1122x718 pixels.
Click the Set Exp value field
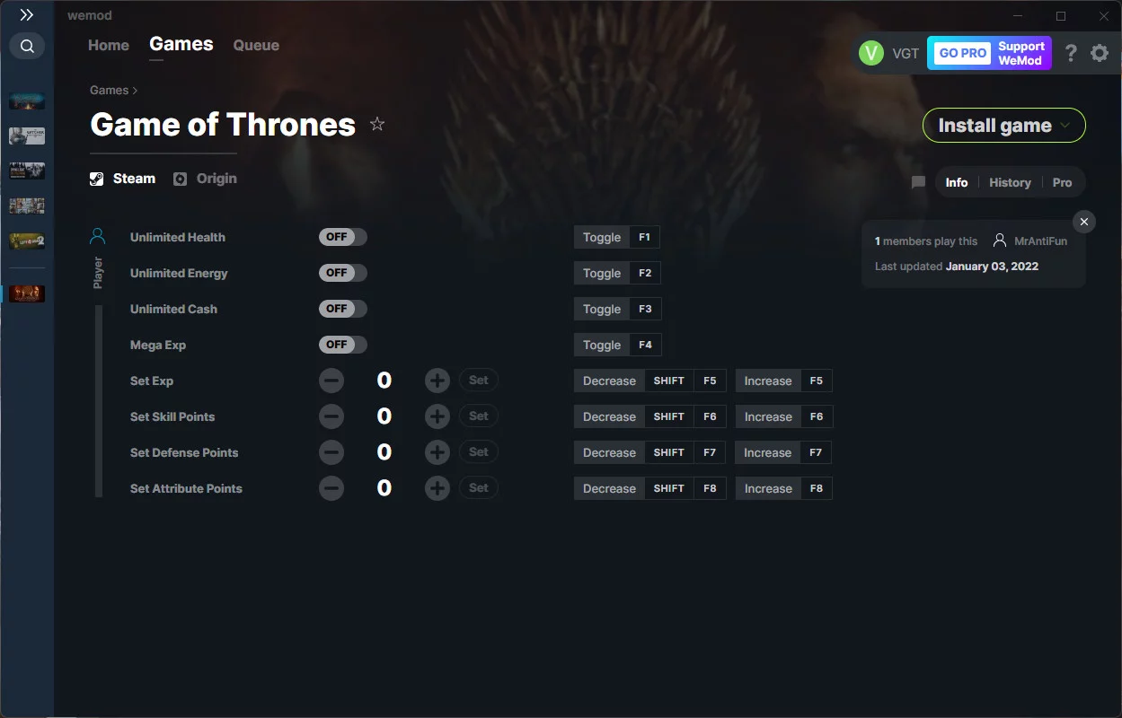click(x=384, y=381)
